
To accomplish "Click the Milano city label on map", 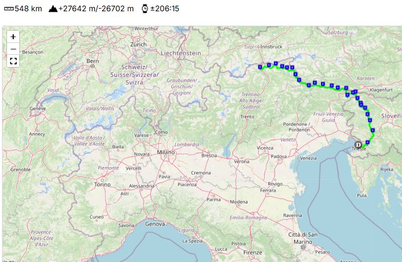I will (166, 152).
